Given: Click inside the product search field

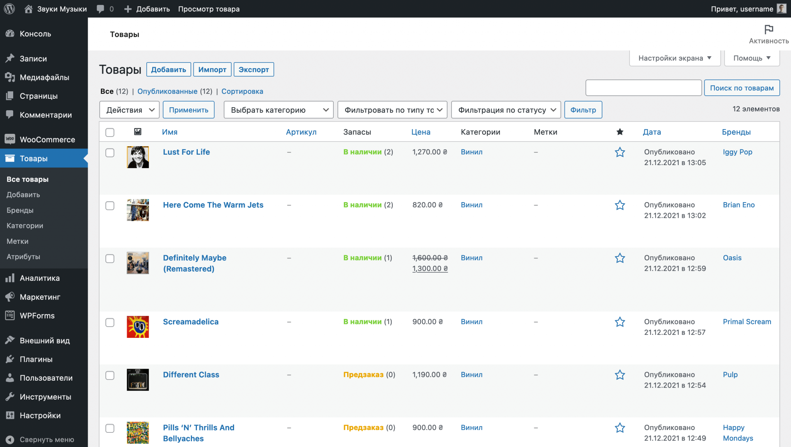Looking at the screenshot, I should pyautogui.click(x=643, y=88).
